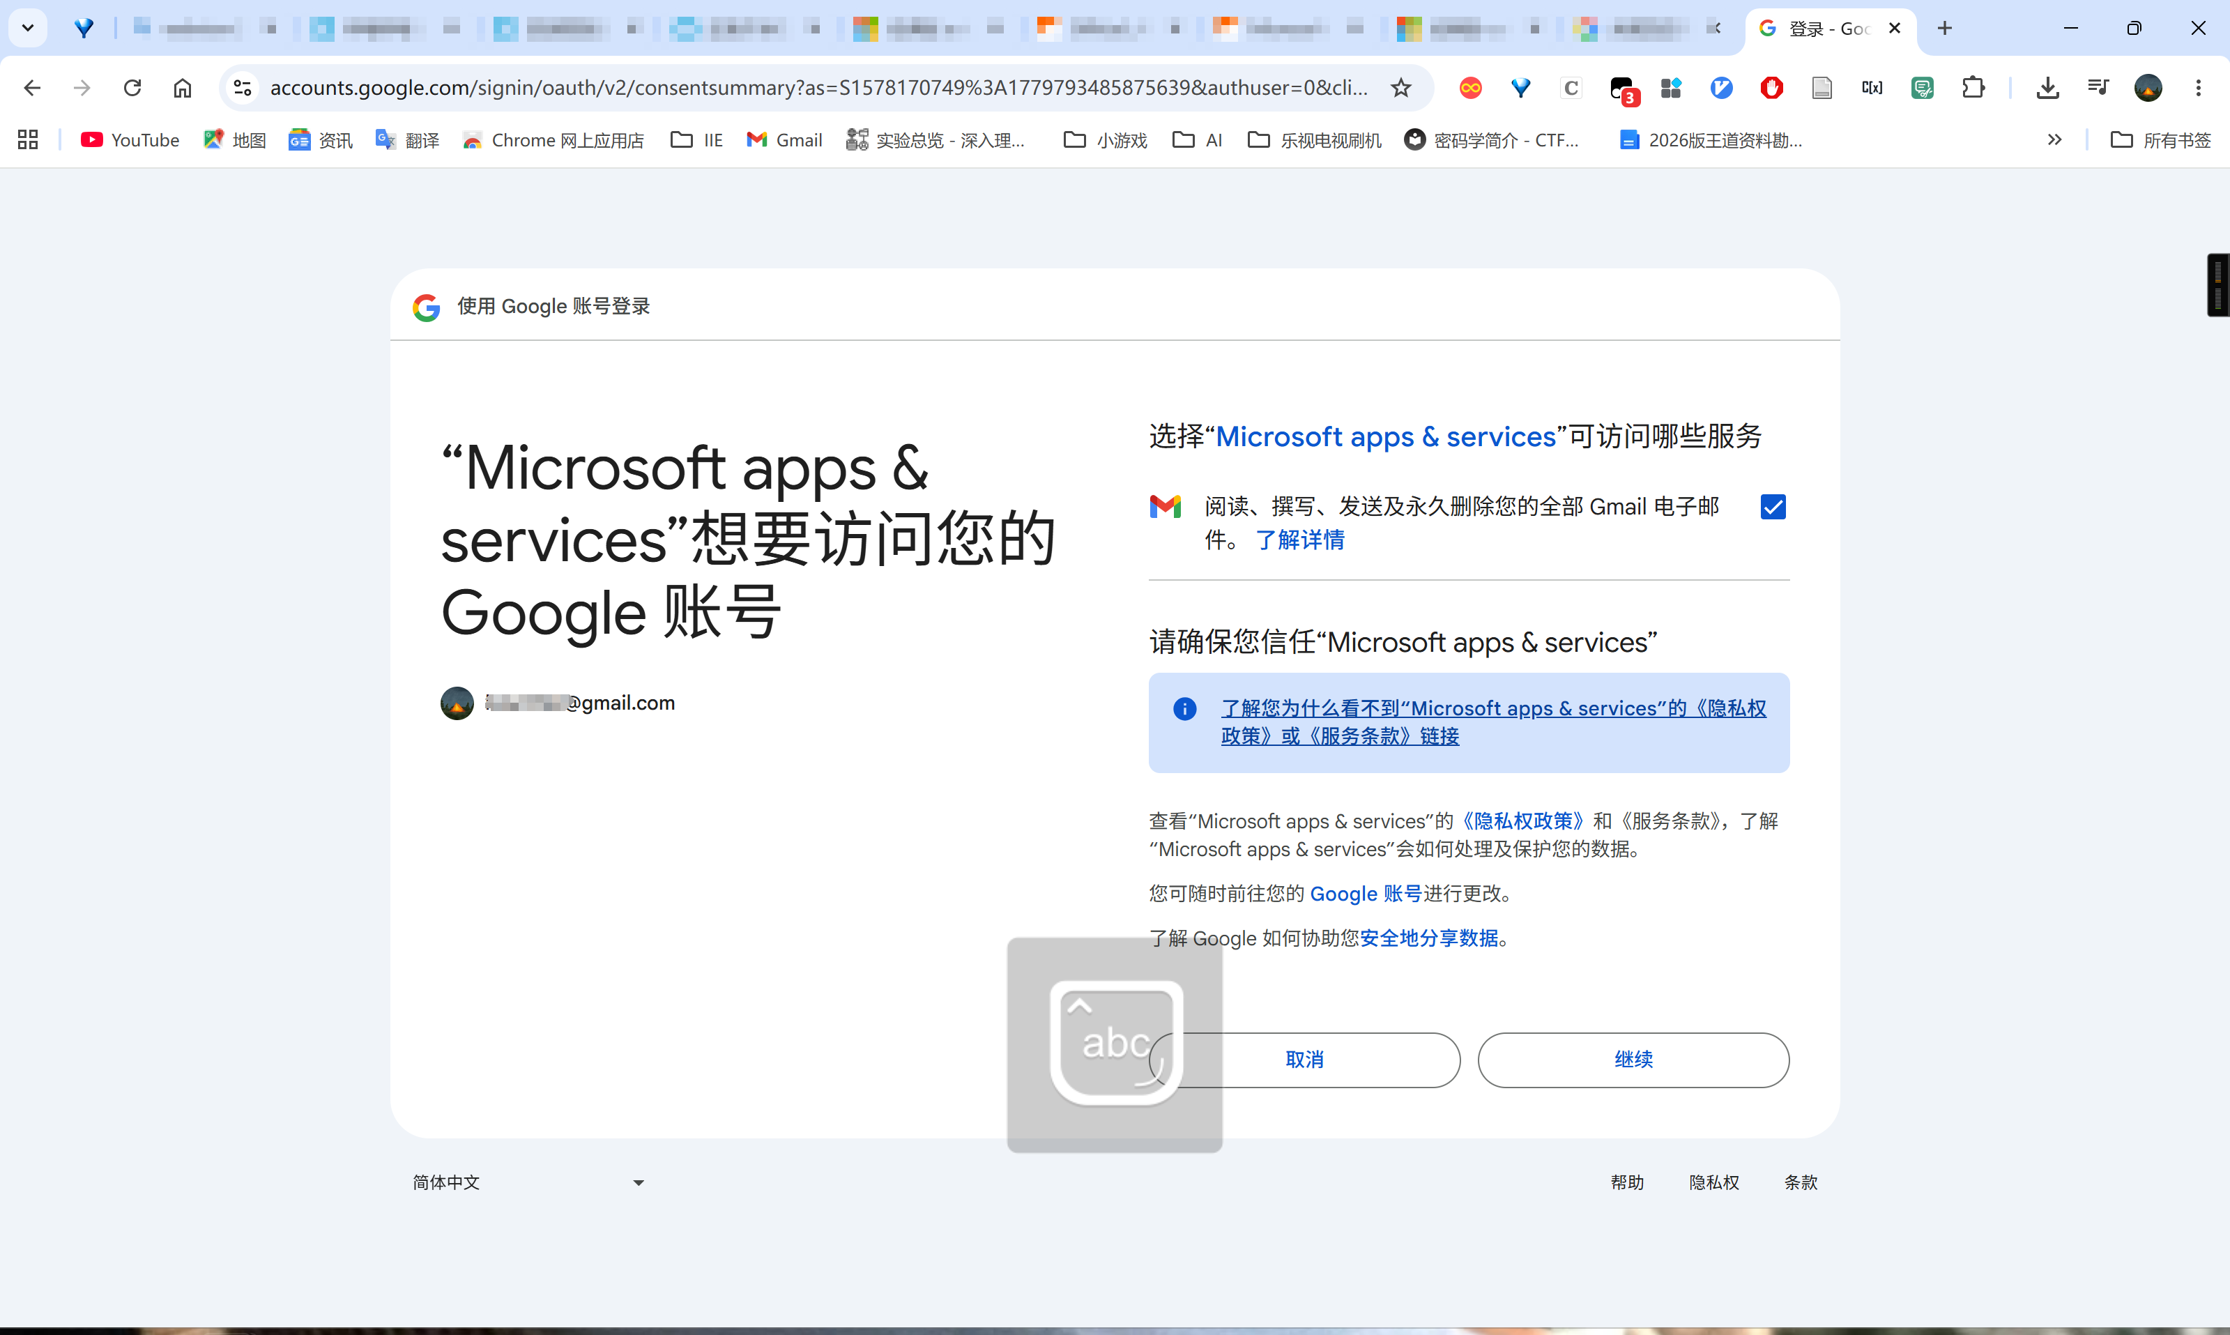Image resolution: width=2230 pixels, height=1335 pixels.
Task: Click the 继续 button
Action: pos(1633,1060)
